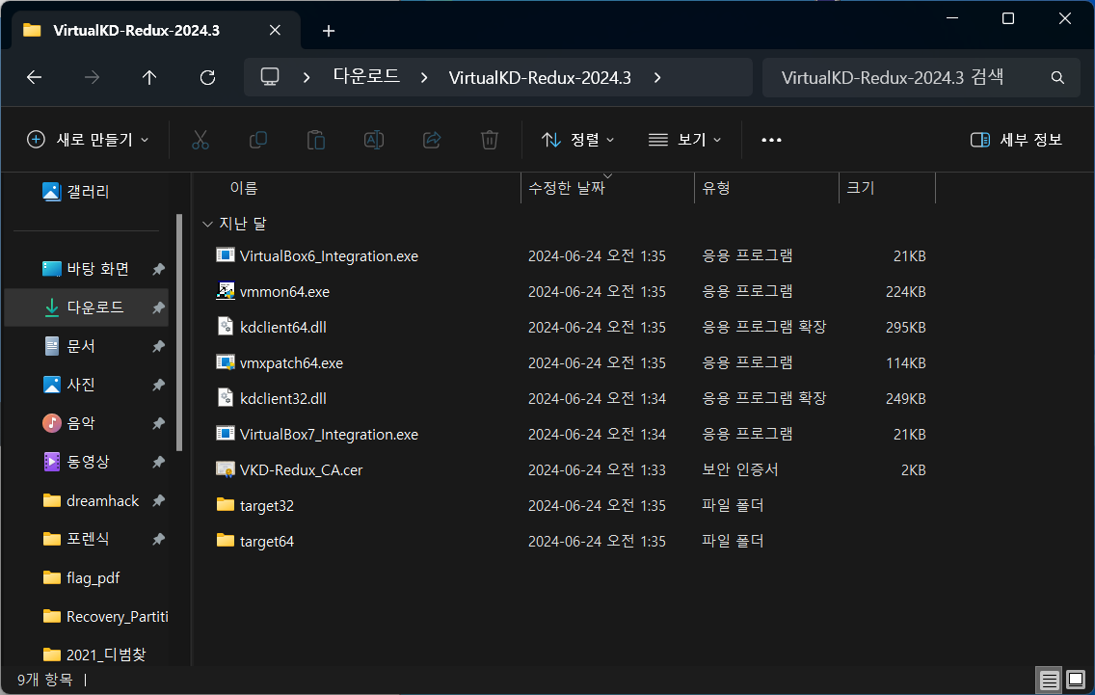Go forward with the right arrow
The height and width of the screenshot is (695, 1095).
92,77
